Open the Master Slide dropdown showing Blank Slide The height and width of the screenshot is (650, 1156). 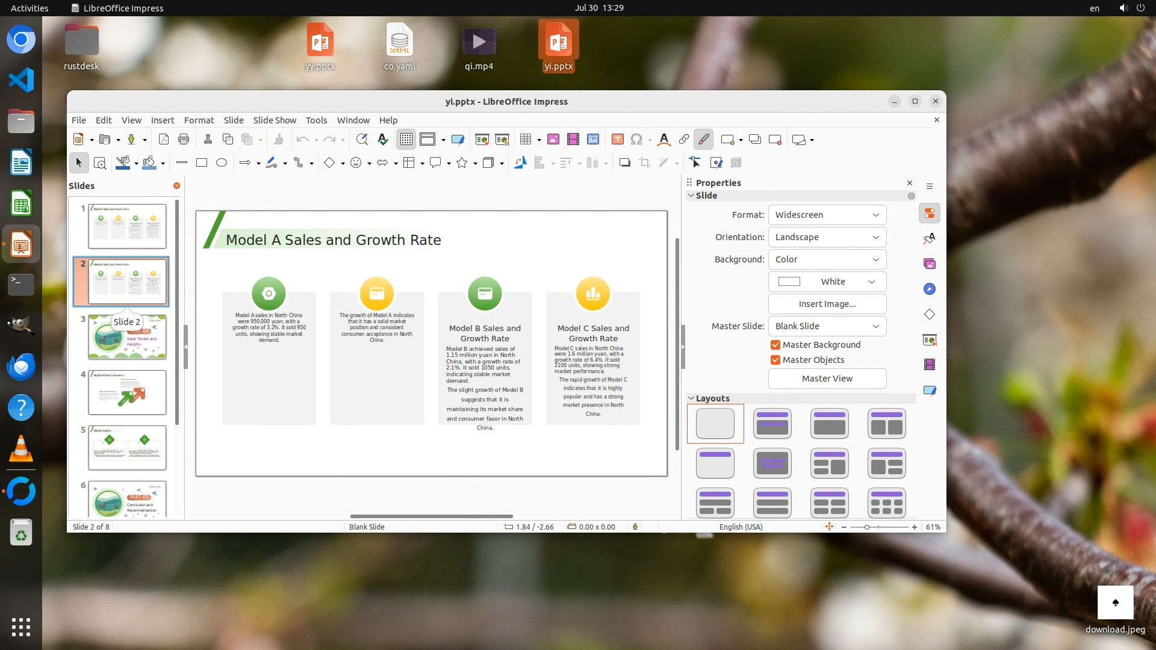[827, 326]
